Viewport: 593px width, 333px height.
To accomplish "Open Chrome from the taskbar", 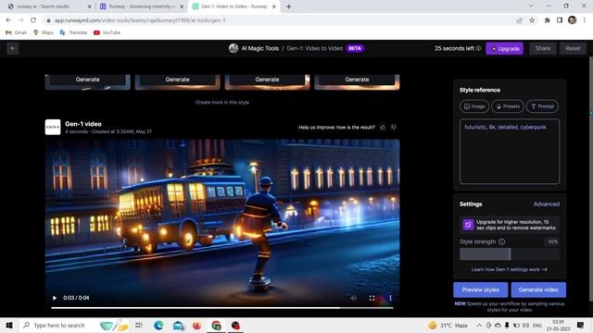I will pyautogui.click(x=216, y=325).
